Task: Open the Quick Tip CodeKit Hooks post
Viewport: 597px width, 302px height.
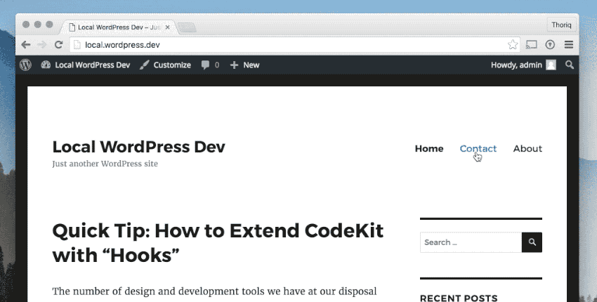Action: (218, 243)
